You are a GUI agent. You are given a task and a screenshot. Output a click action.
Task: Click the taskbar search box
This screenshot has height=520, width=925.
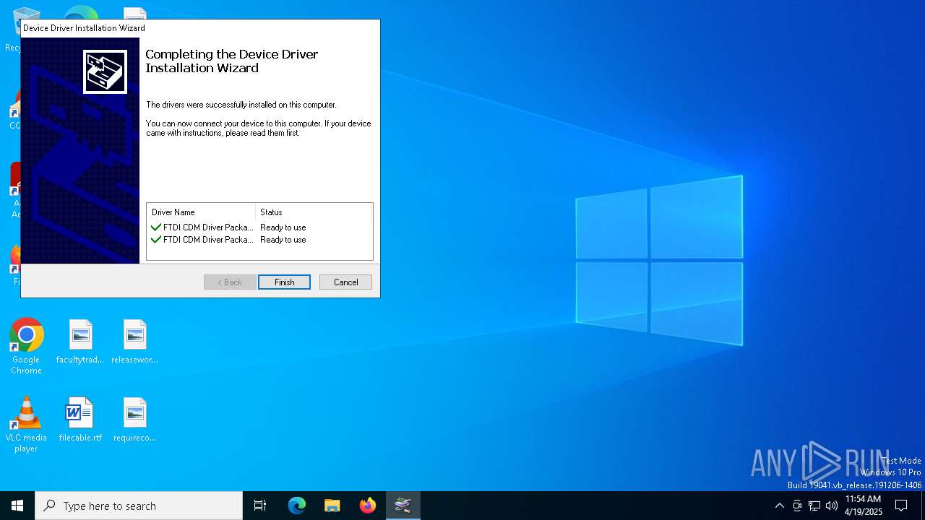139,506
